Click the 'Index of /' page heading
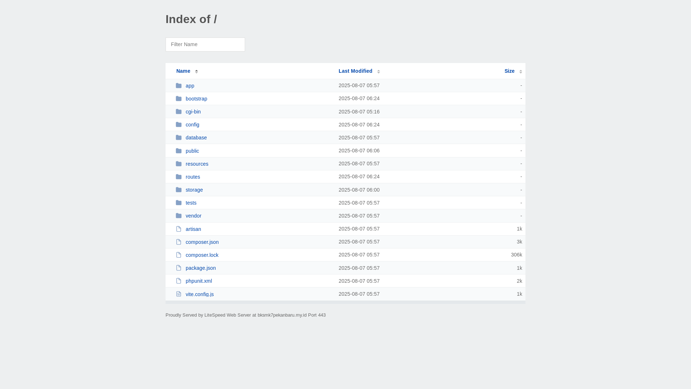This screenshot has height=389, width=691. point(191,19)
